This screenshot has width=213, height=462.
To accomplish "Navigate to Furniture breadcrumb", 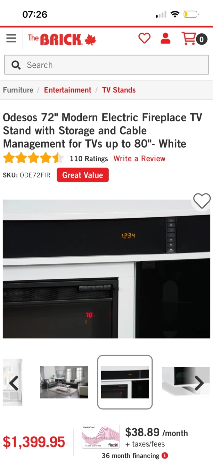I will (18, 90).
